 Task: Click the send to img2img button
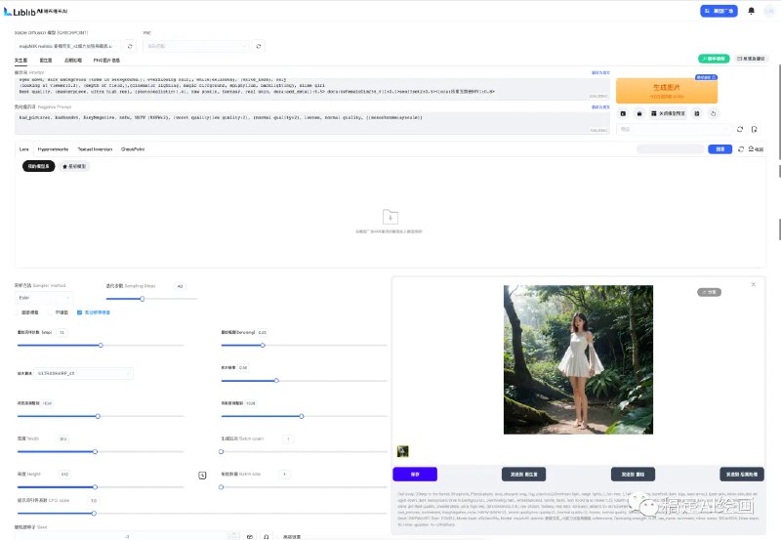click(523, 475)
